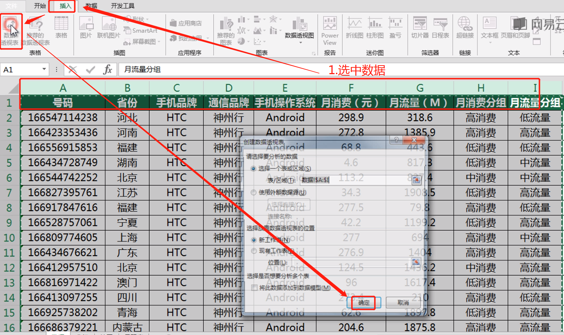Open 推荐的图表 recommended charts
564x335 pixels.
pos(226,31)
